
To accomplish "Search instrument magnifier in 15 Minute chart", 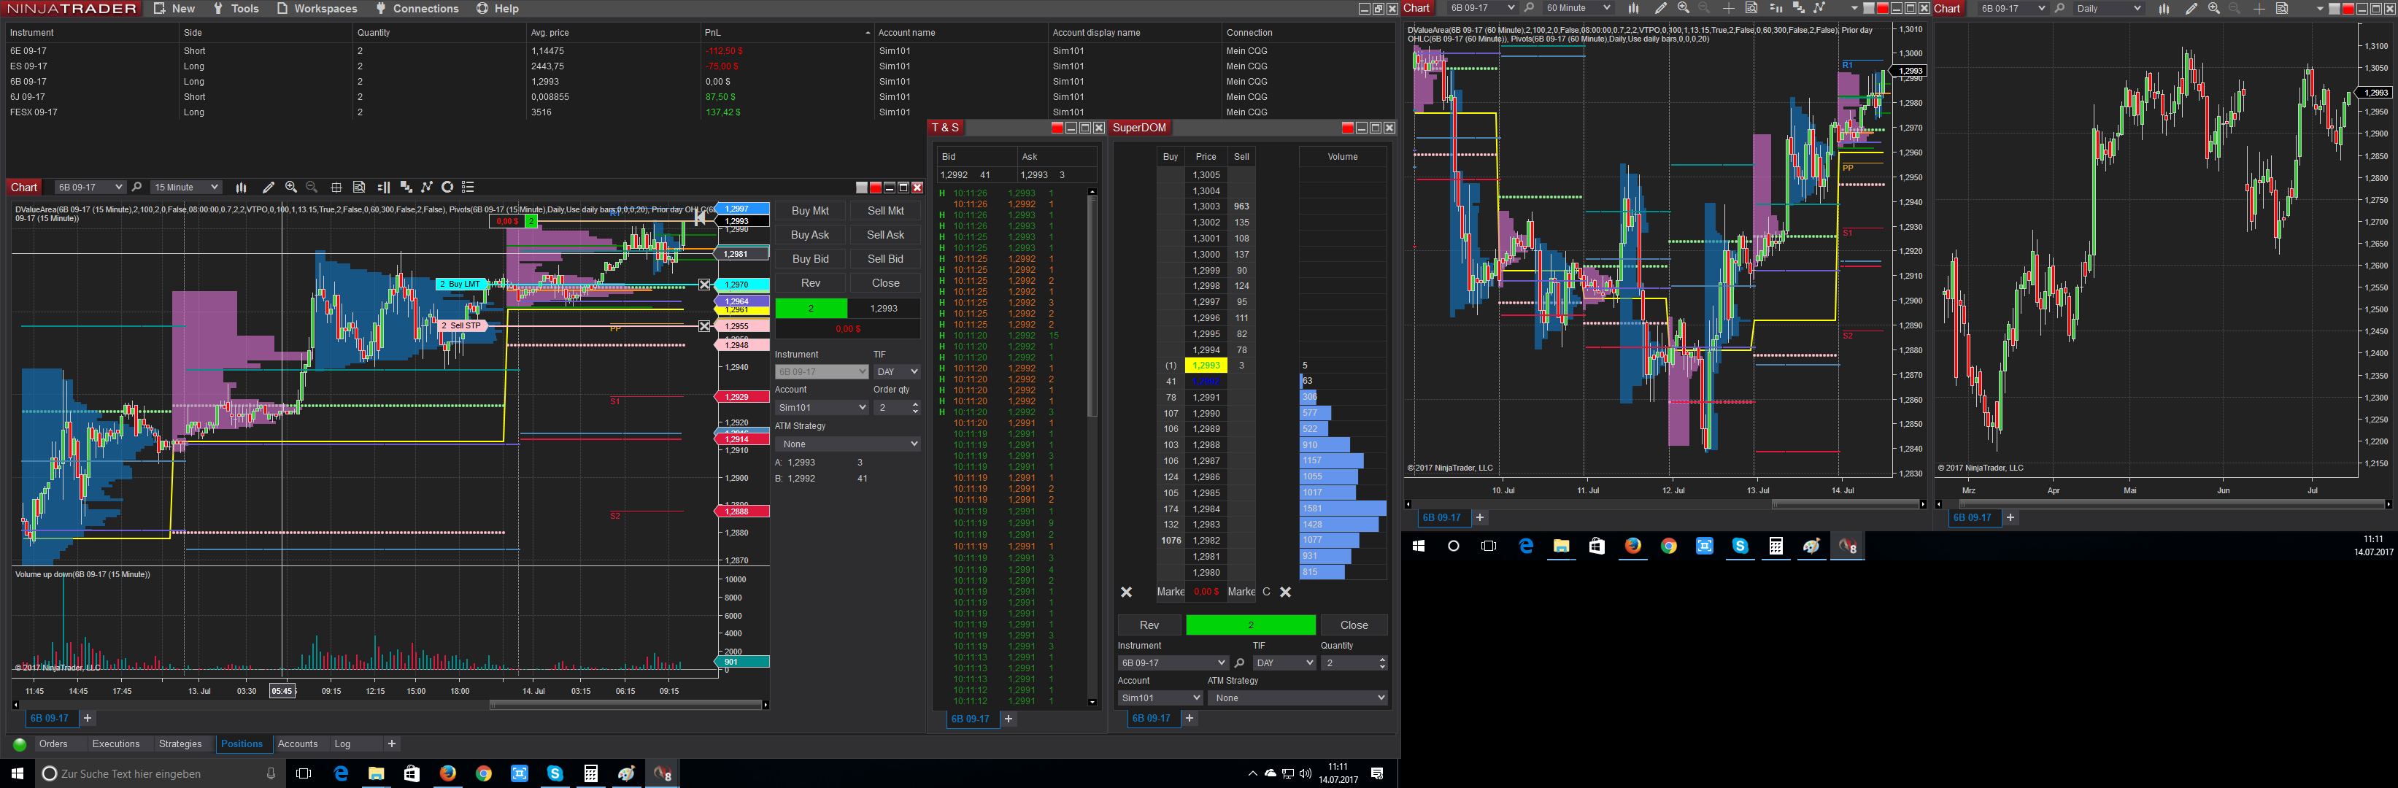I will click(137, 187).
